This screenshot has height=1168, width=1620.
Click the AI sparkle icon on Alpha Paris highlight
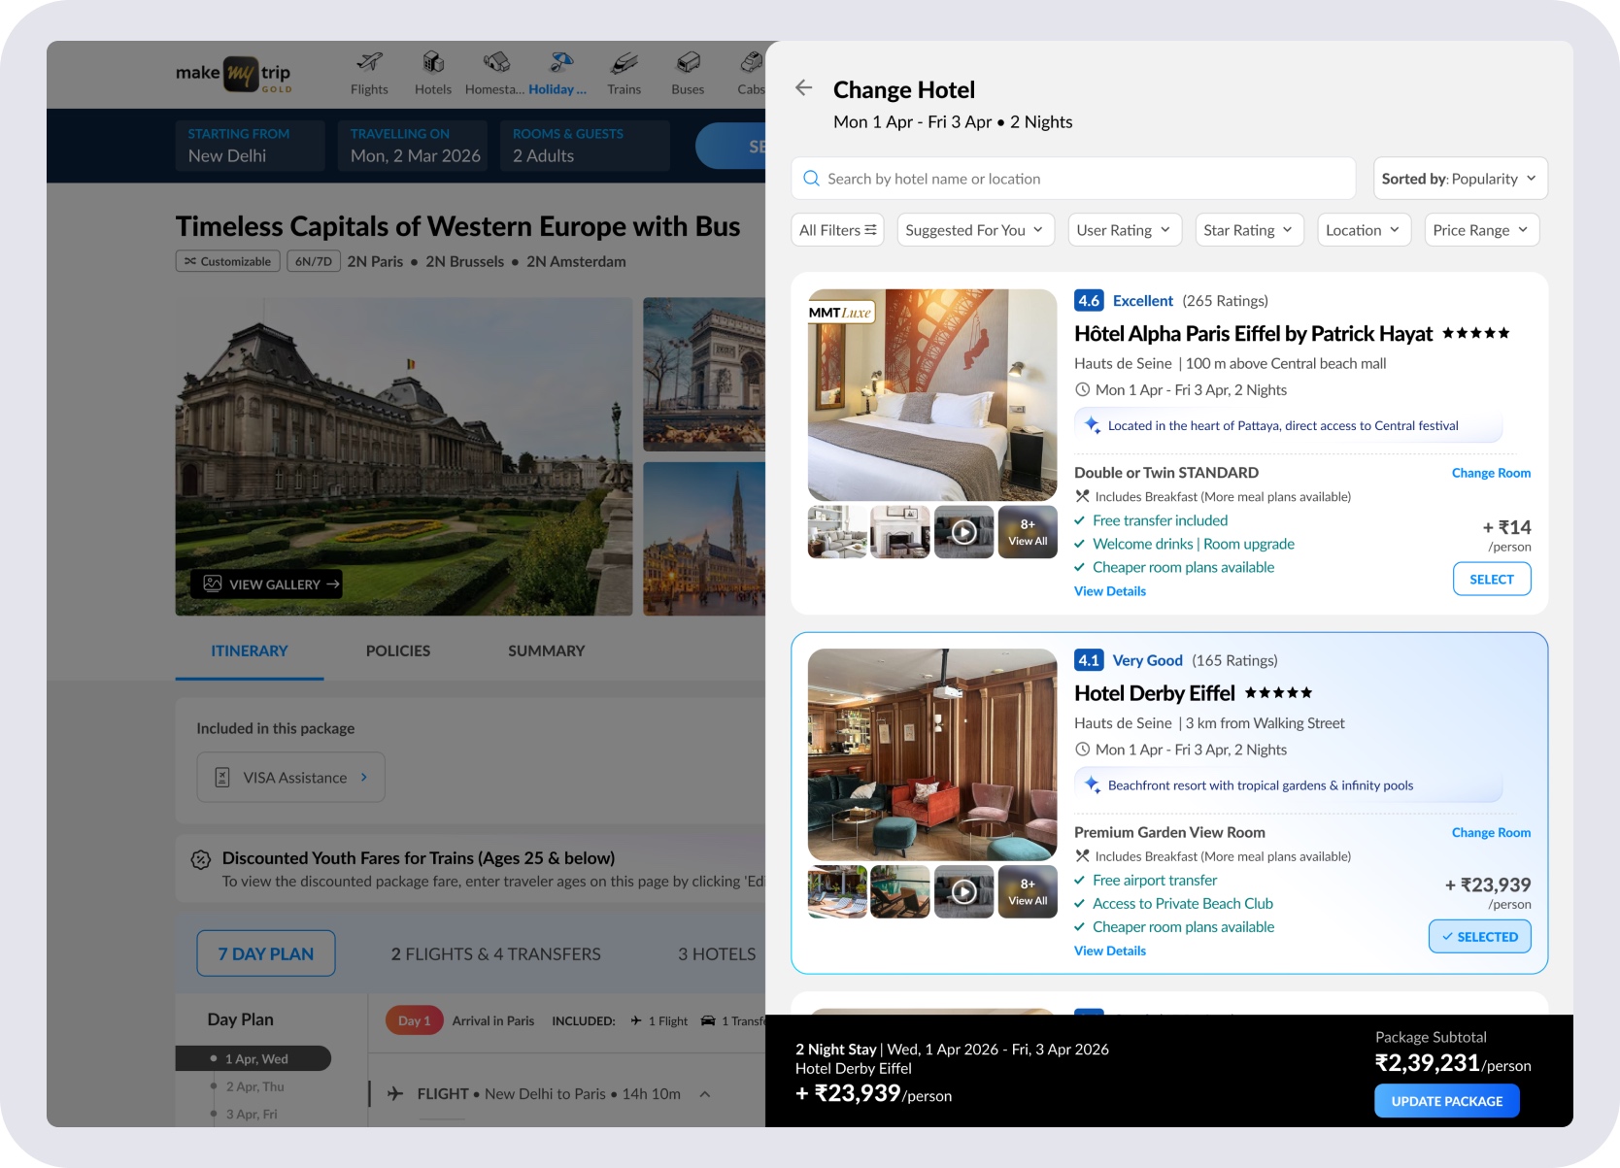pyautogui.click(x=1093, y=425)
